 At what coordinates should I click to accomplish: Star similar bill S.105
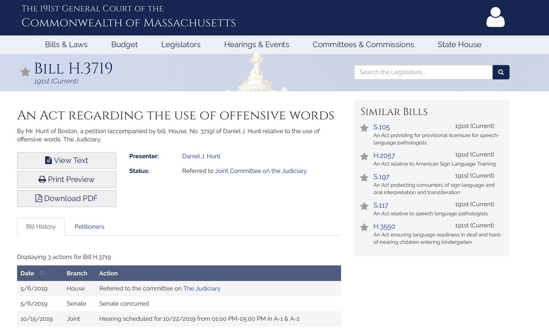pyautogui.click(x=364, y=128)
